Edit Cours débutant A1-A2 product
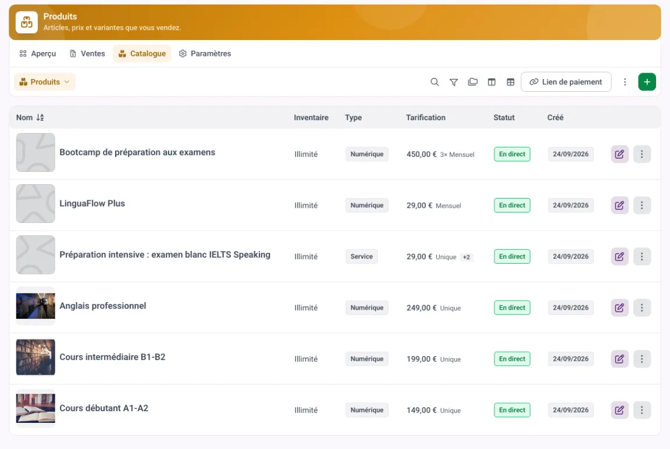The image size is (670, 449). (x=619, y=410)
